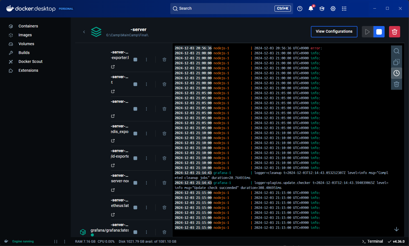409x246 pixels.
Task: Delete the grafana/grafana container
Action: point(164,232)
